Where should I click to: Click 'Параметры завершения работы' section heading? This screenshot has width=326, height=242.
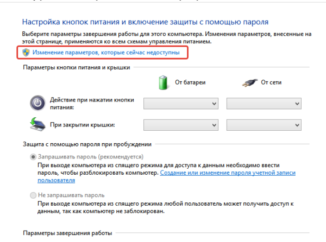[x=67, y=233]
